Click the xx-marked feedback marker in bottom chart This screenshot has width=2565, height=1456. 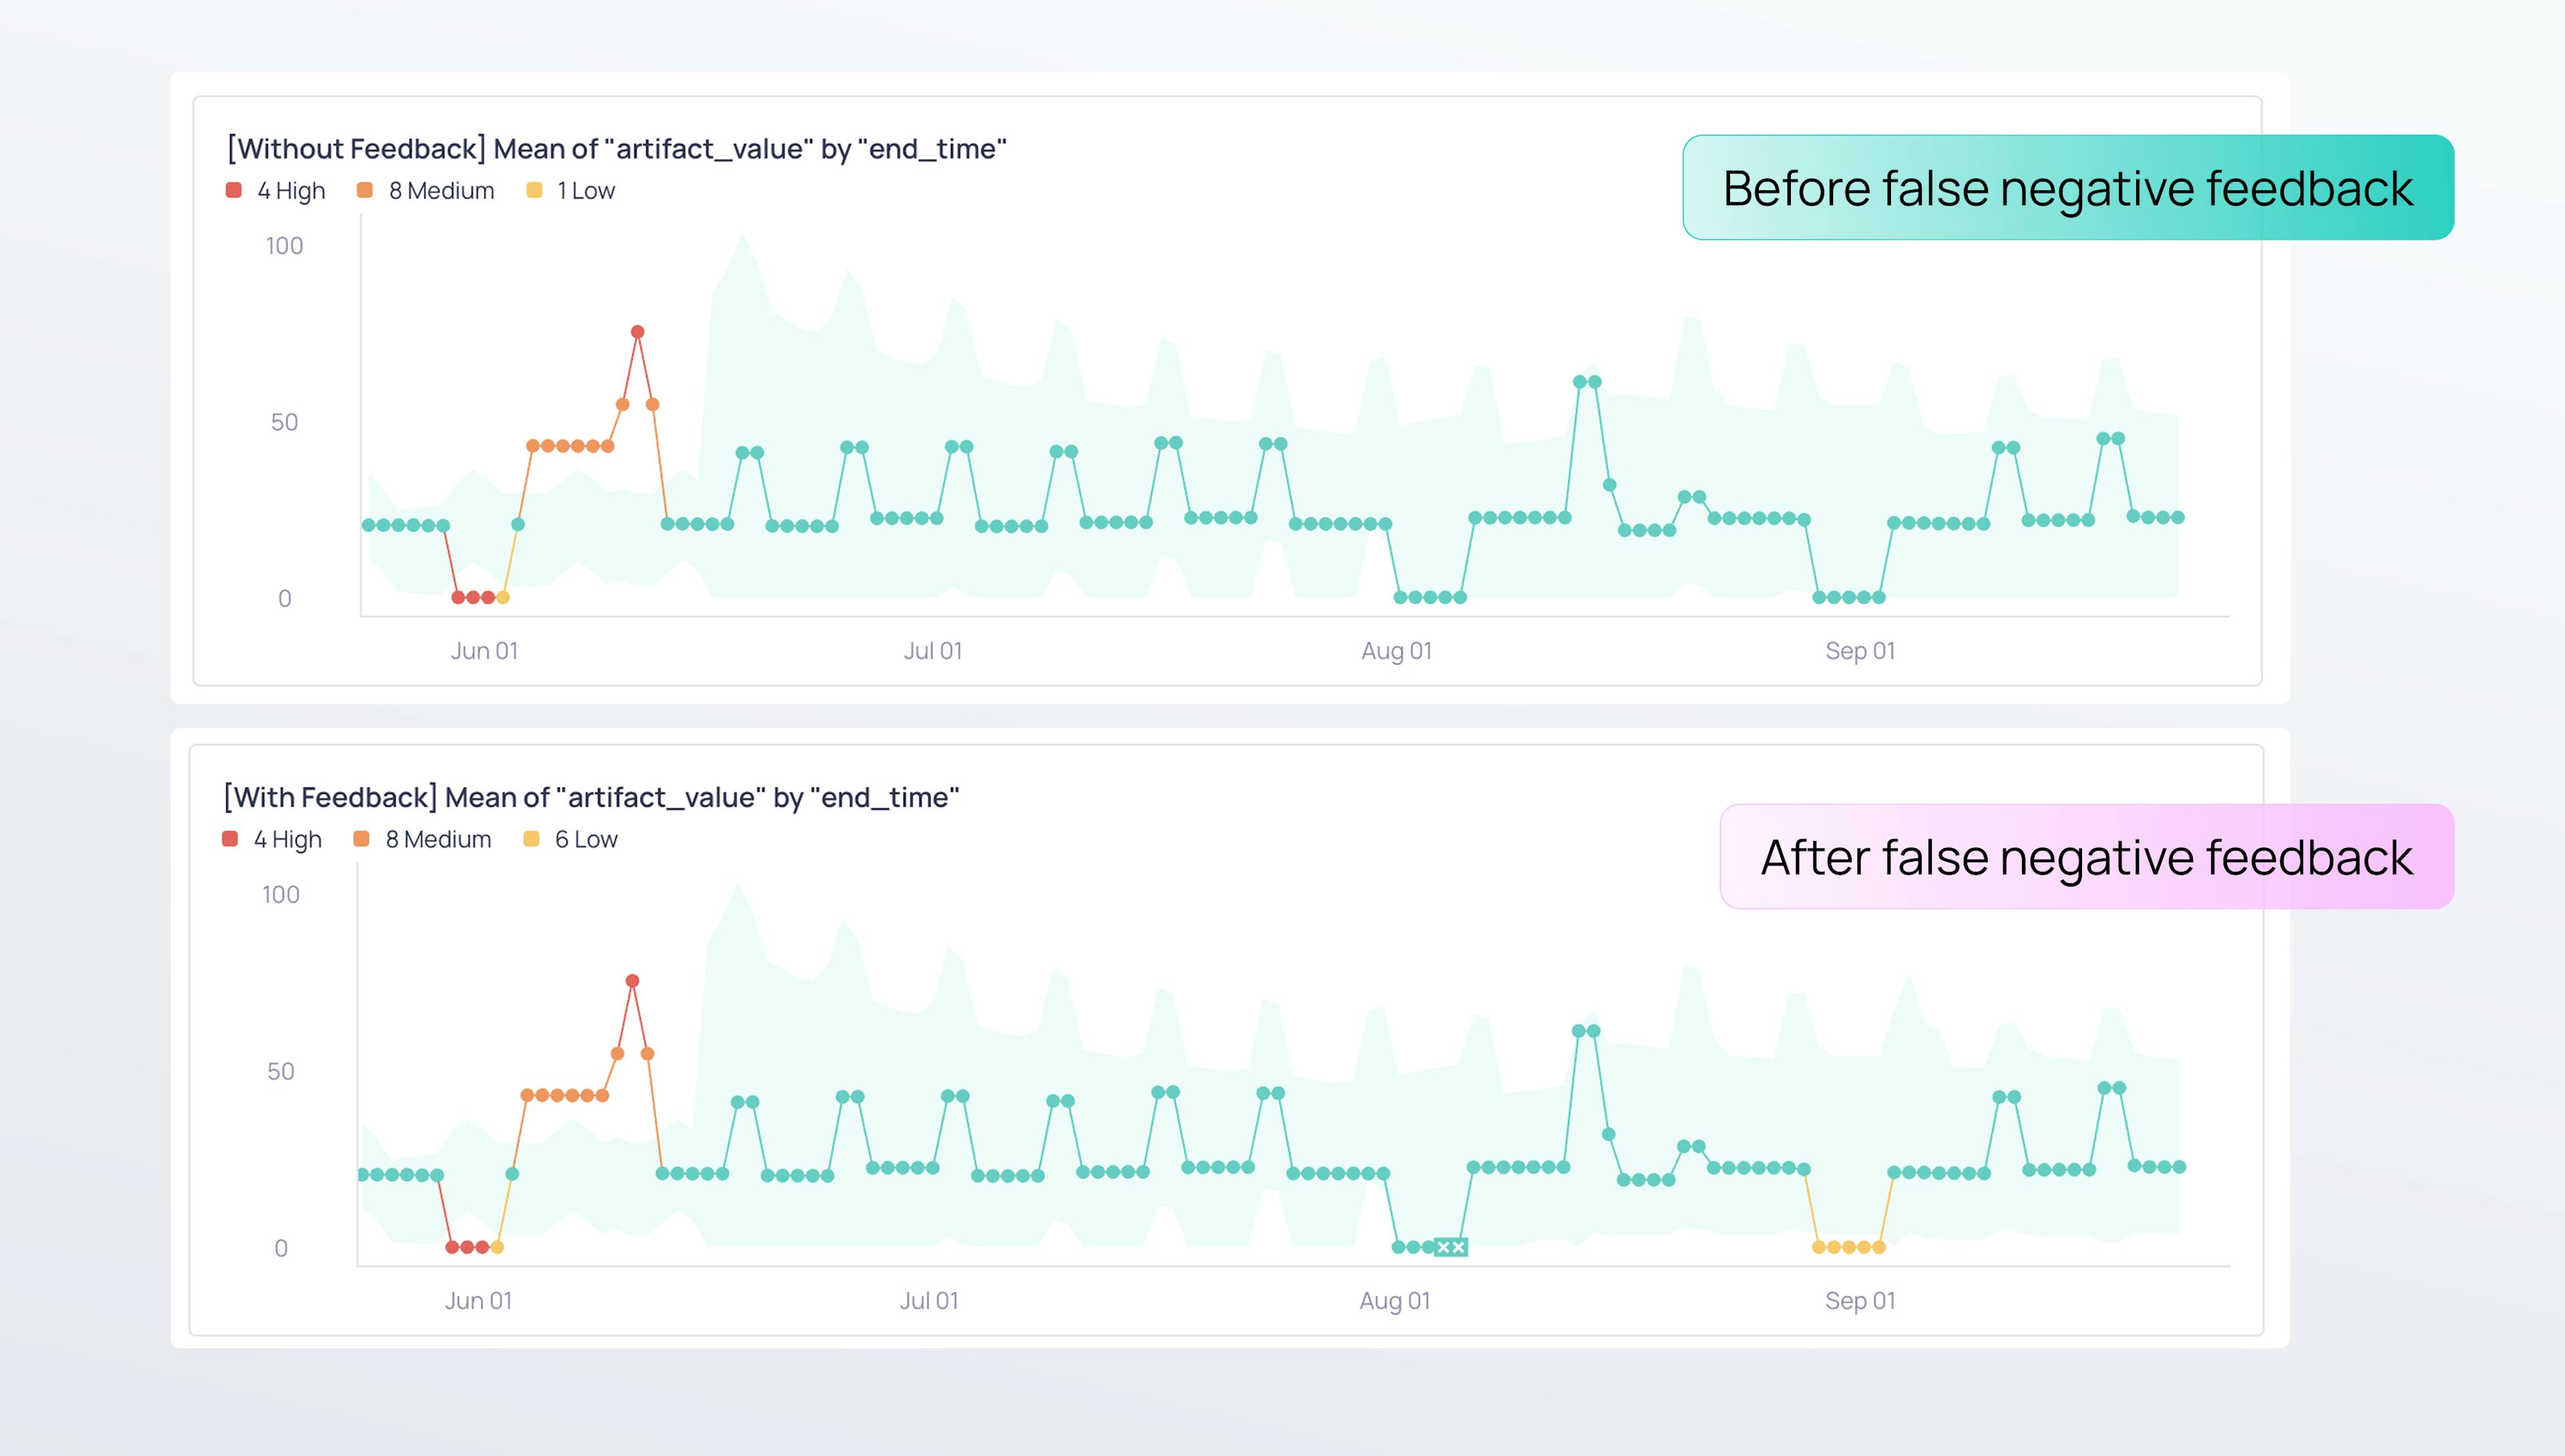pyautogui.click(x=1451, y=1247)
